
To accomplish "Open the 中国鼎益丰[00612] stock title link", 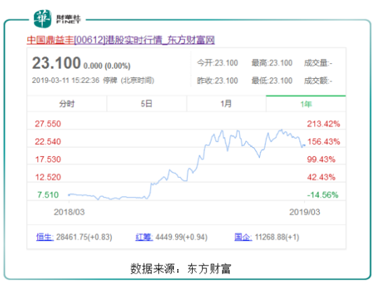I will [121, 40].
